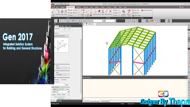The width and height of the screenshot is (190, 107).
Task: Toggle the Node intersect checkbox
Action: (x=58, y=95)
